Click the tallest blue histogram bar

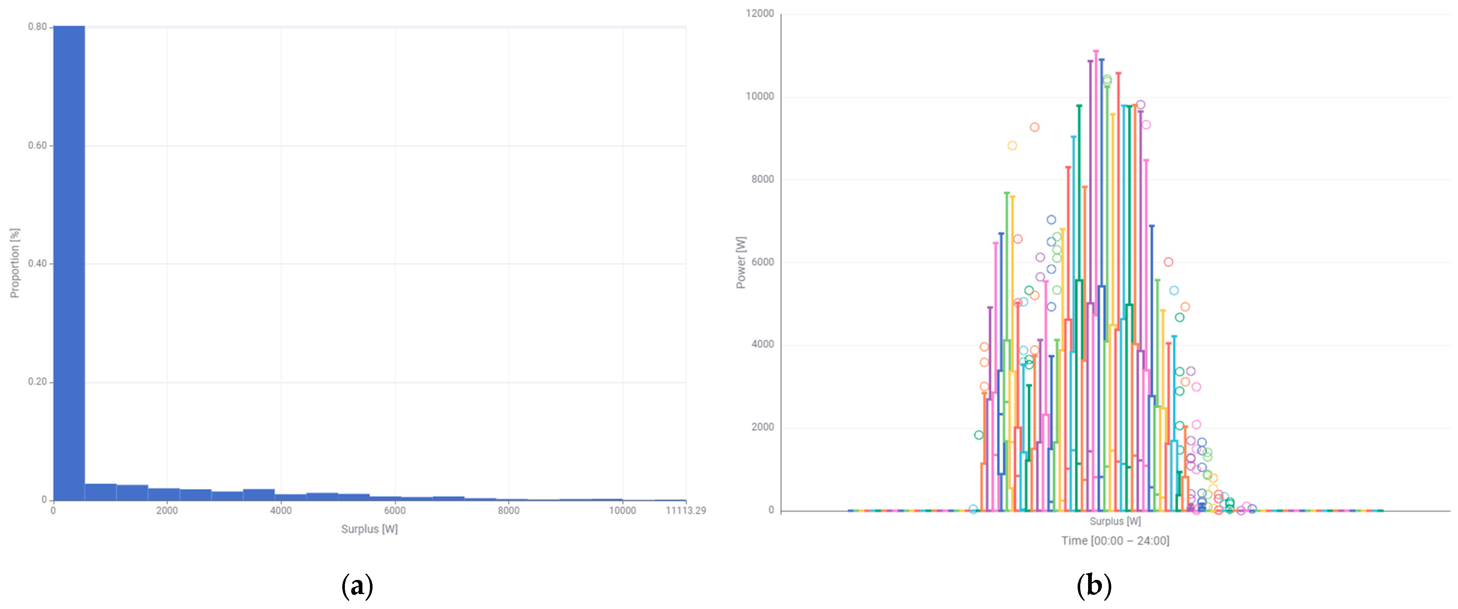[x=69, y=263]
